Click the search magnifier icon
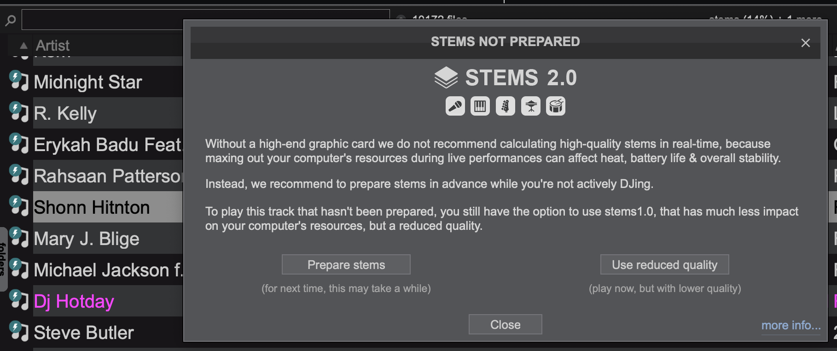The width and height of the screenshot is (837, 351). tap(10, 21)
